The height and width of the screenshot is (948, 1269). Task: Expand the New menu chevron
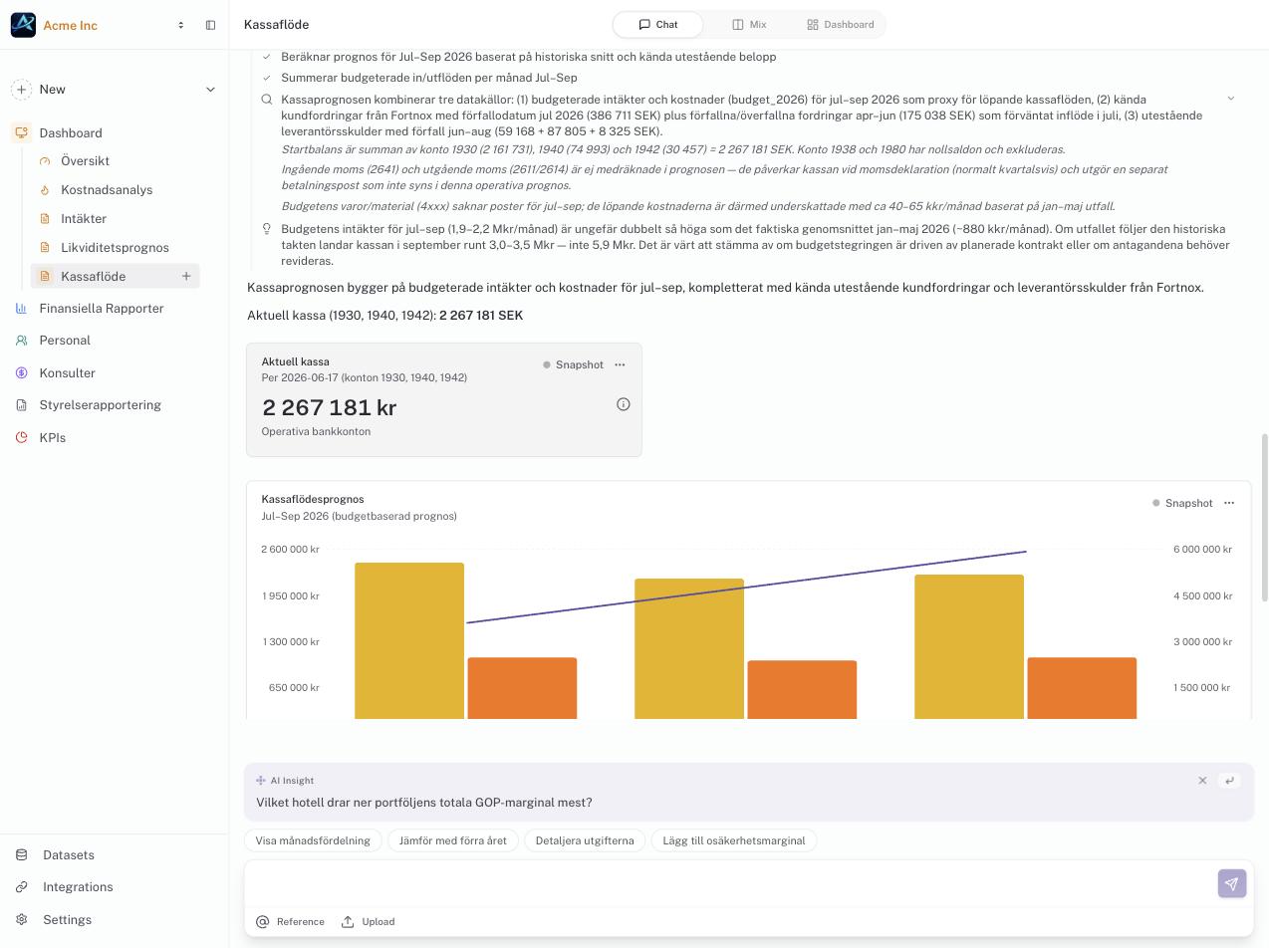[x=210, y=90]
